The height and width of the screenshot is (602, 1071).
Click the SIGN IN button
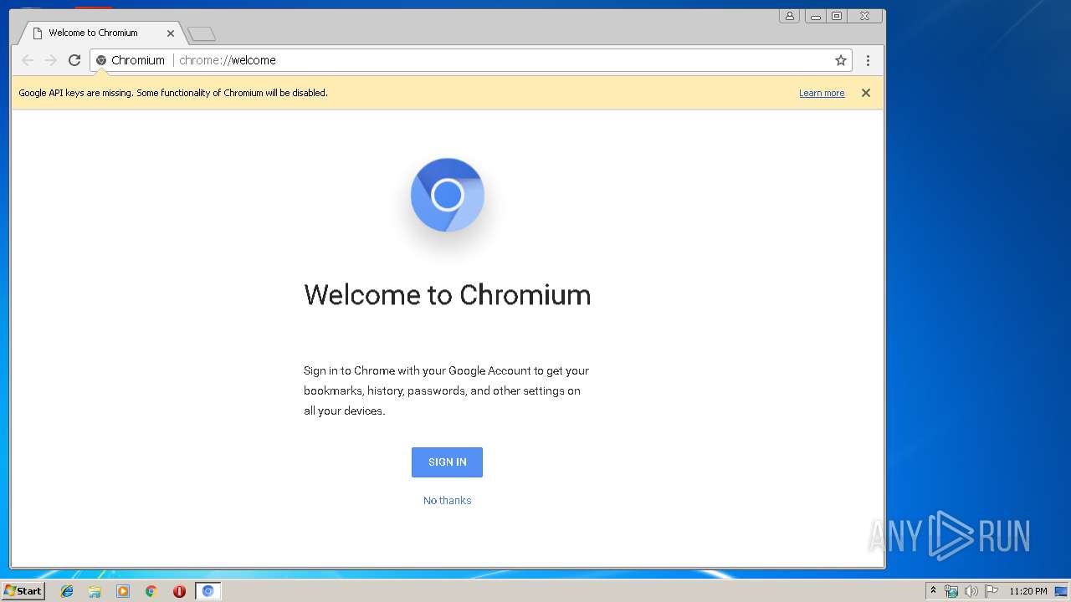447,462
